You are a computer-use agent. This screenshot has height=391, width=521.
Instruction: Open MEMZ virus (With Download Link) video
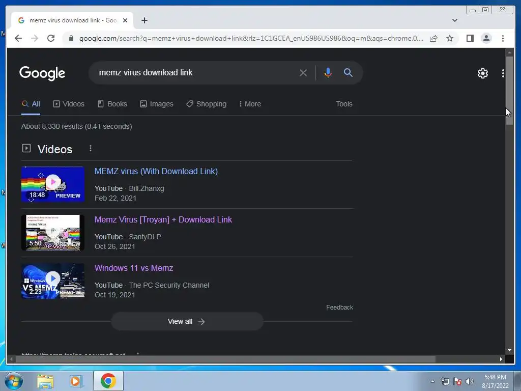(x=156, y=171)
